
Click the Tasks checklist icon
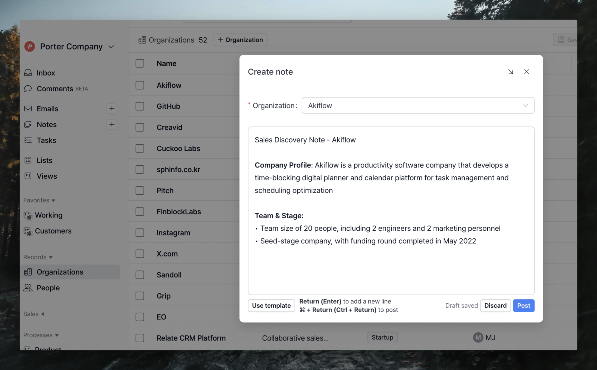(28, 140)
